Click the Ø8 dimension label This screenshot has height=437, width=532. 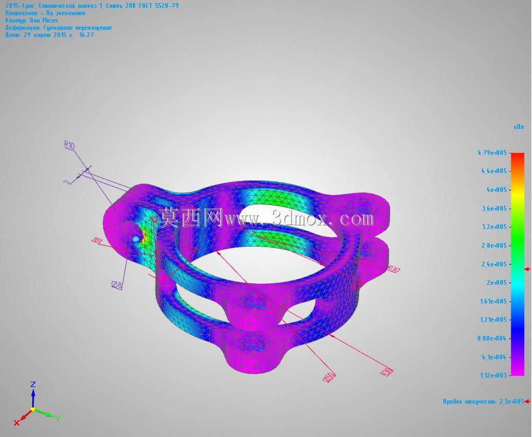pyautogui.click(x=116, y=285)
